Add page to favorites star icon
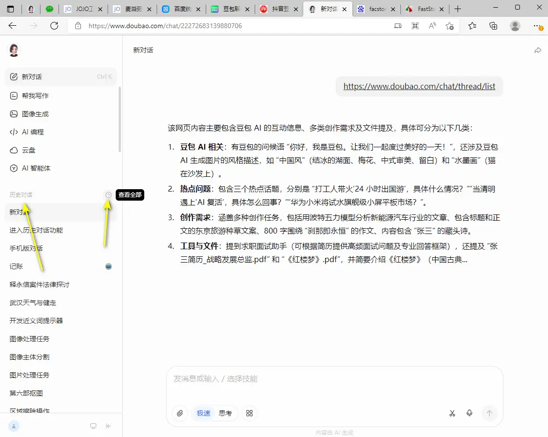 point(450,26)
